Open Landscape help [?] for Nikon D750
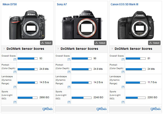Viewport: 163px width, 114px height. click(15, 87)
